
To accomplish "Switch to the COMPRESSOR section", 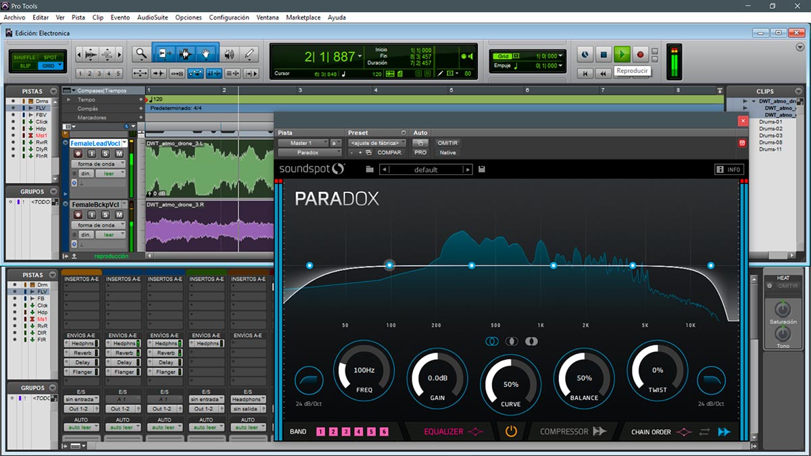I will click(573, 432).
